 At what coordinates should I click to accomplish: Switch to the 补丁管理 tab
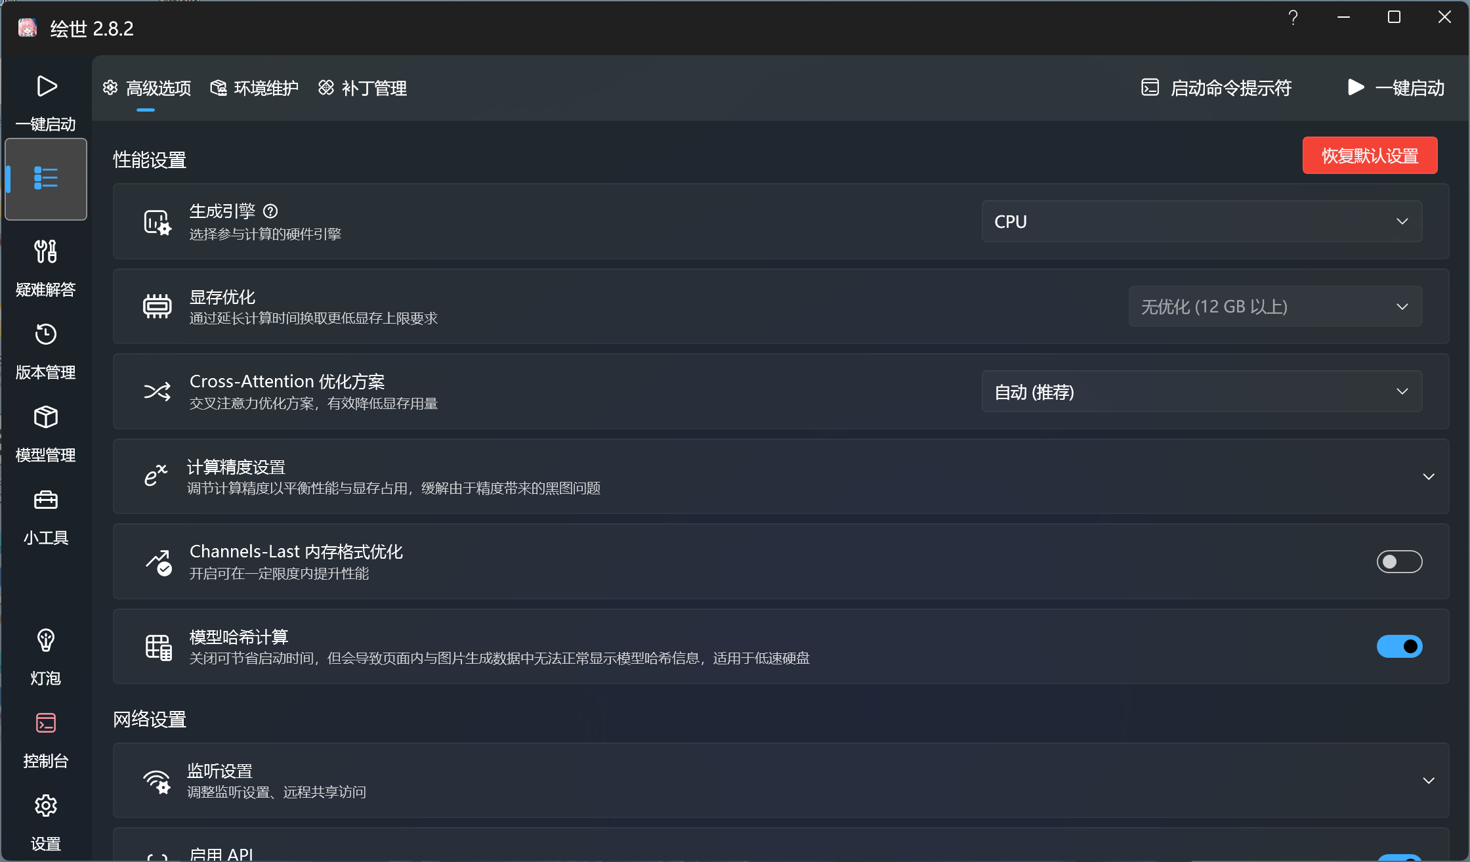pos(363,88)
